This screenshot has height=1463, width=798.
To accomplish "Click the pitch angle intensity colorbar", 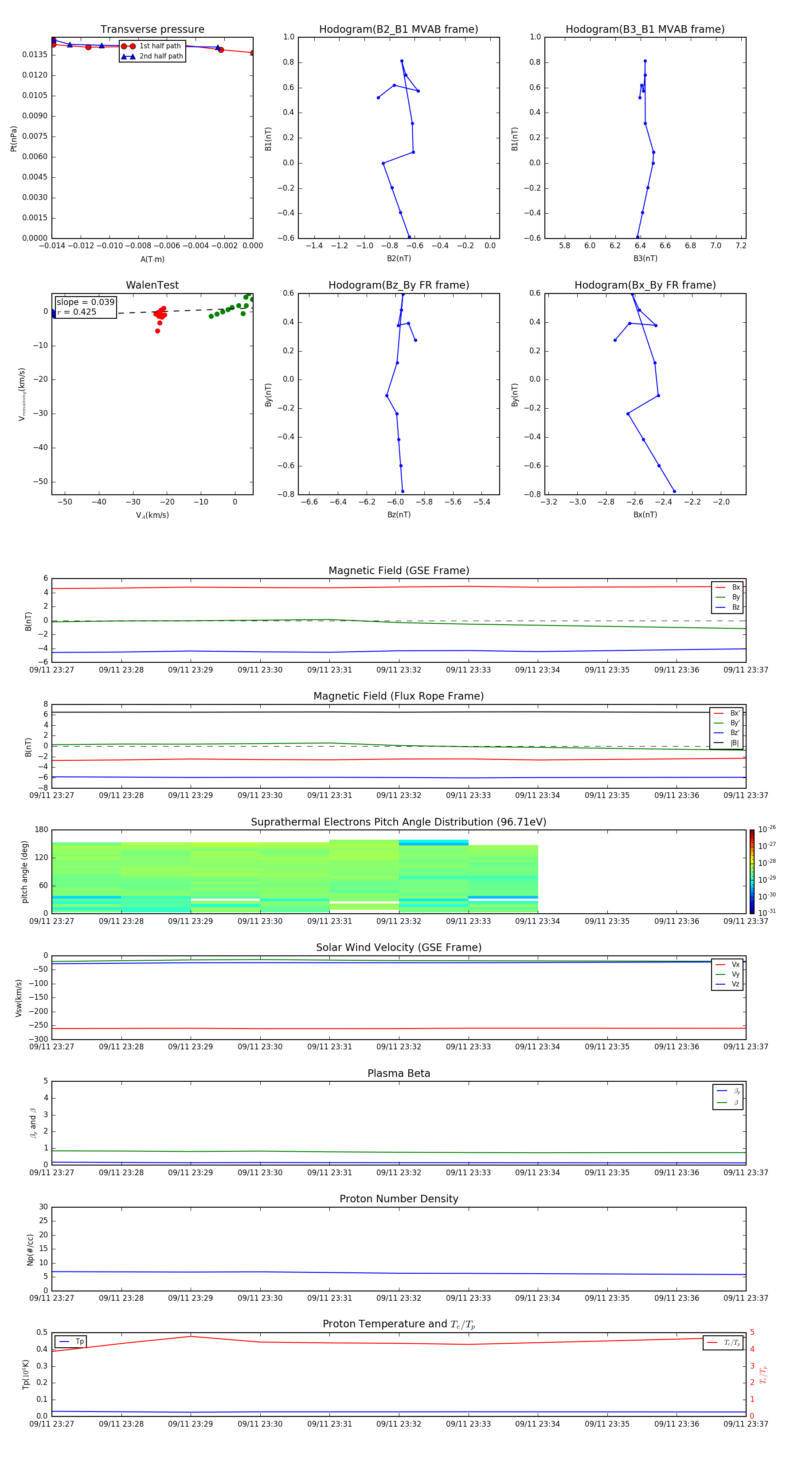I will coord(751,871).
